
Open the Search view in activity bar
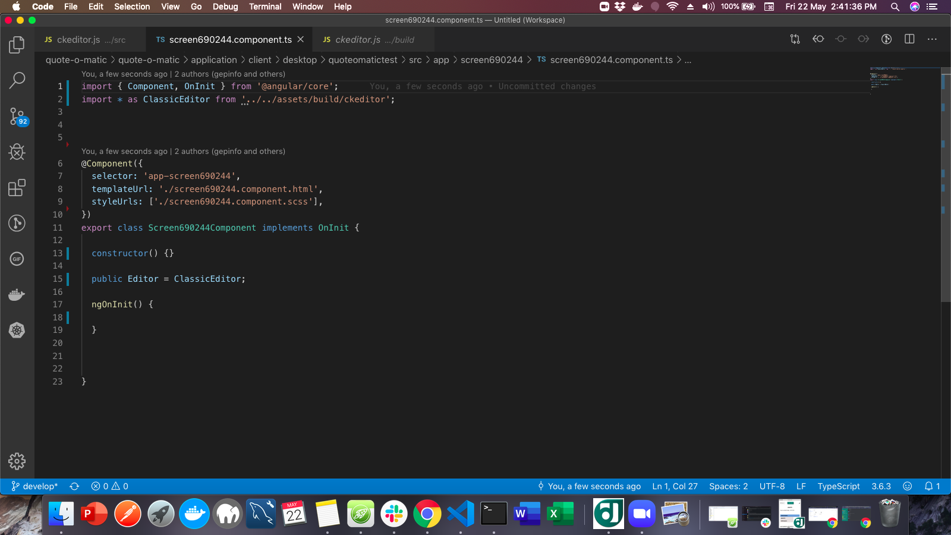click(17, 80)
